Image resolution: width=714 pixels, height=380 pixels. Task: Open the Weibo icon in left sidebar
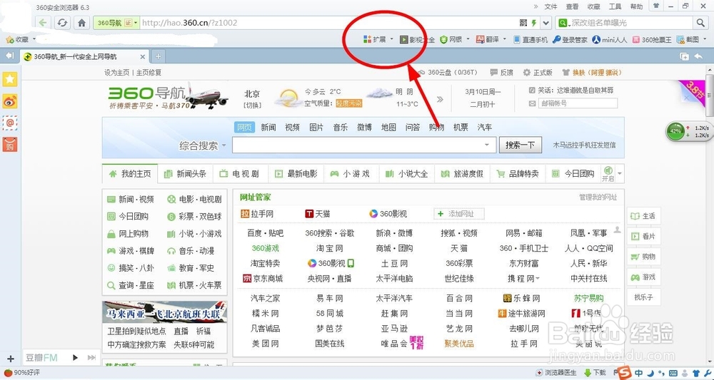pos(10,101)
